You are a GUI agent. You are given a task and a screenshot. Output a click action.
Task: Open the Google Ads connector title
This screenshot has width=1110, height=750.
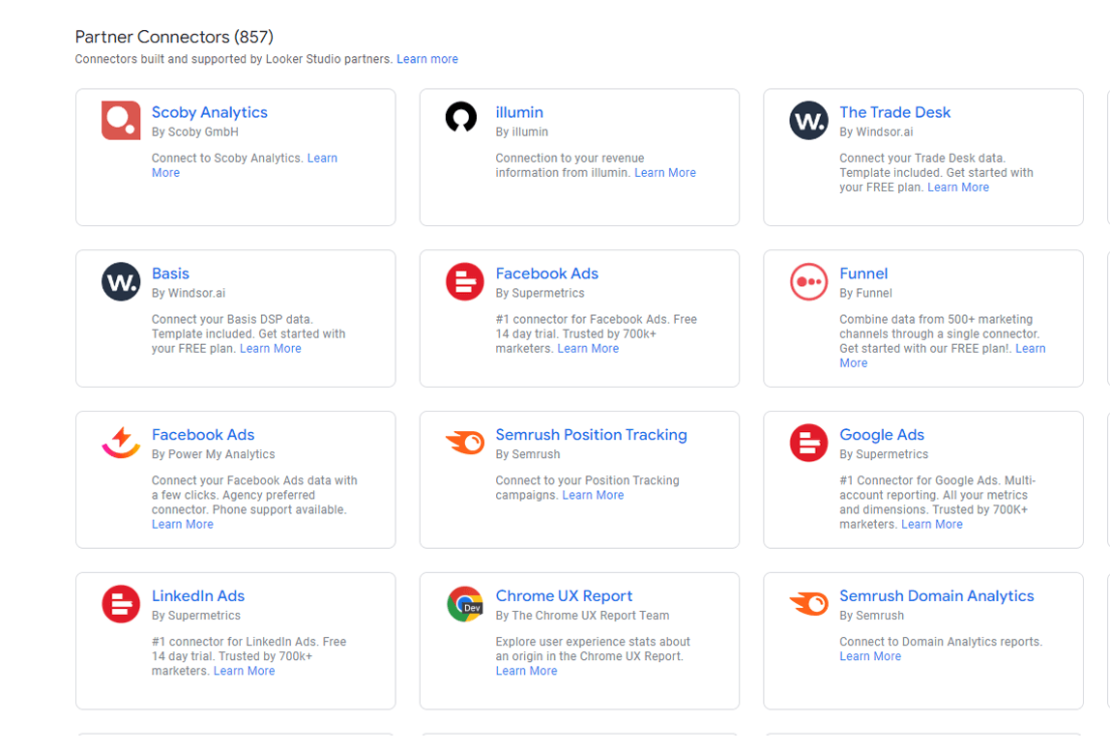pos(882,435)
